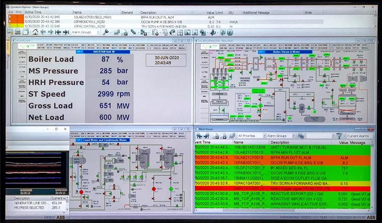The height and width of the screenshot is (223, 382).
Task: Open the All Priorities dropdown
Action: coord(250,136)
